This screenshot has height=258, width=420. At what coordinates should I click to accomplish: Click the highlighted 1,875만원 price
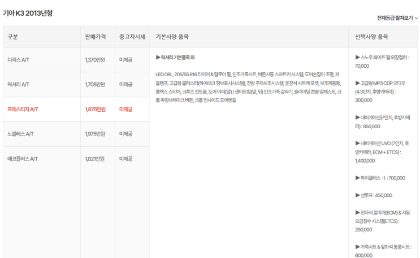tap(96, 109)
